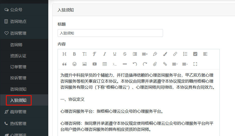Insert an image into the content
The height and width of the screenshot is (136, 235).
point(85,64)
